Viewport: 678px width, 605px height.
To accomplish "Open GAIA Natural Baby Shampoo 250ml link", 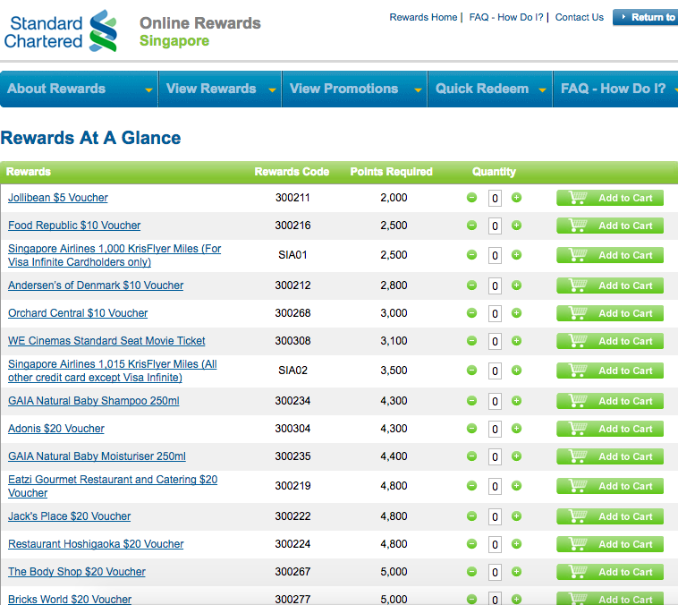I will [x=93, y=401].
